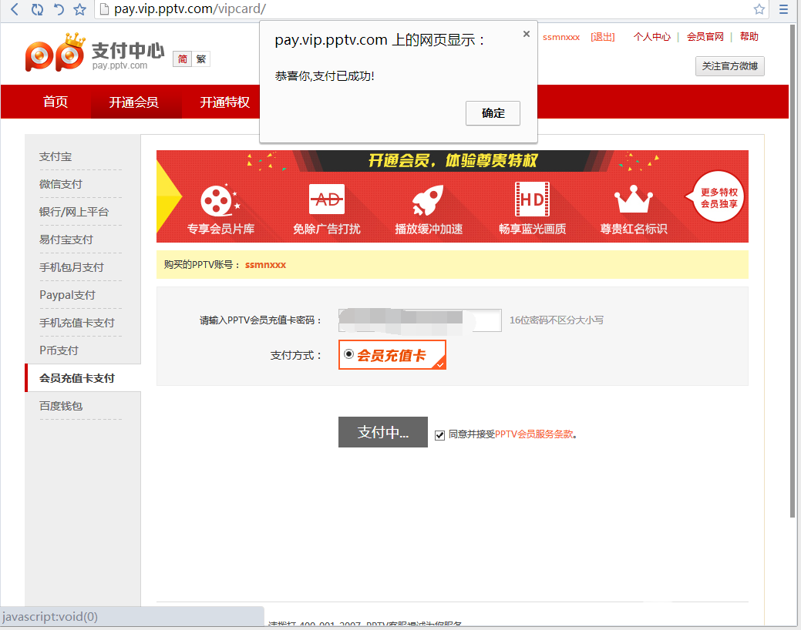Click the HD icon for 畅享蓝光画质
This screenshot has width=801, height=630.
pyautogui.click(x=532, y=199)
